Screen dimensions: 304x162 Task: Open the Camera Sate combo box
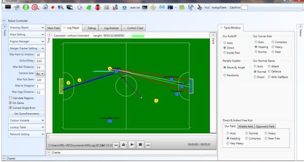tap(40, 74)
